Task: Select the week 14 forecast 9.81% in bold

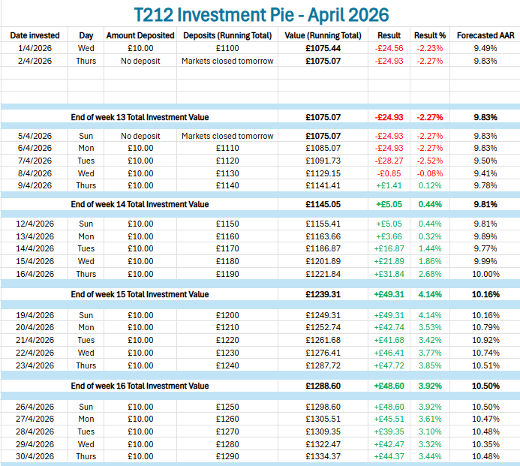Action: [x=485, y=204]
